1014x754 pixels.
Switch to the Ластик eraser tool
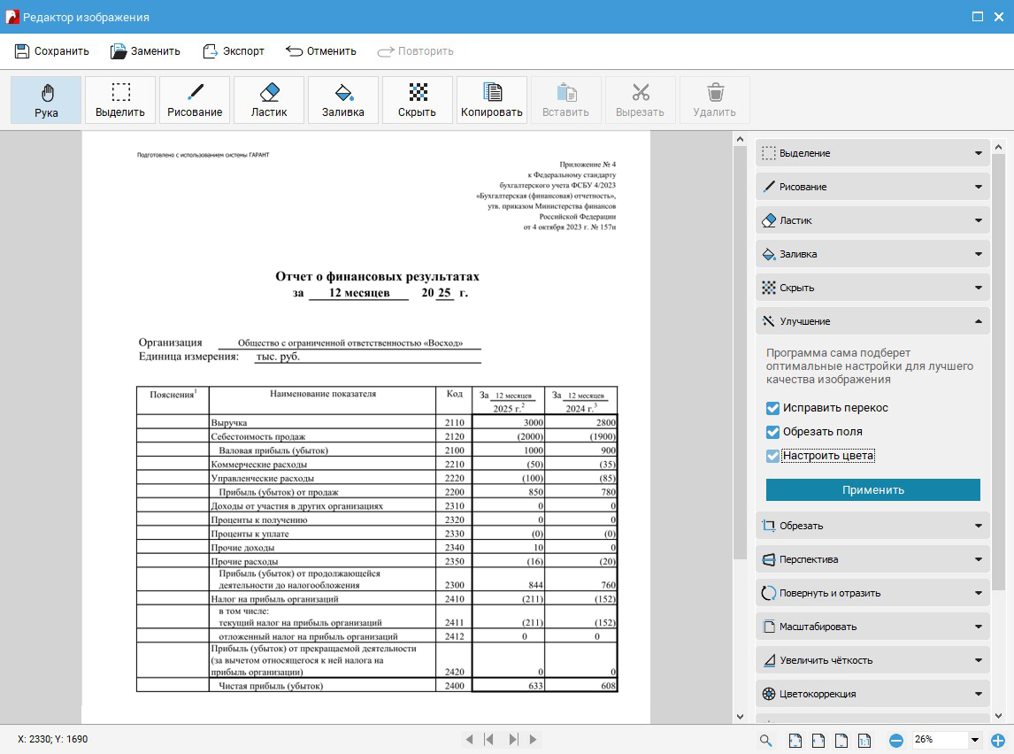point(268,99)
